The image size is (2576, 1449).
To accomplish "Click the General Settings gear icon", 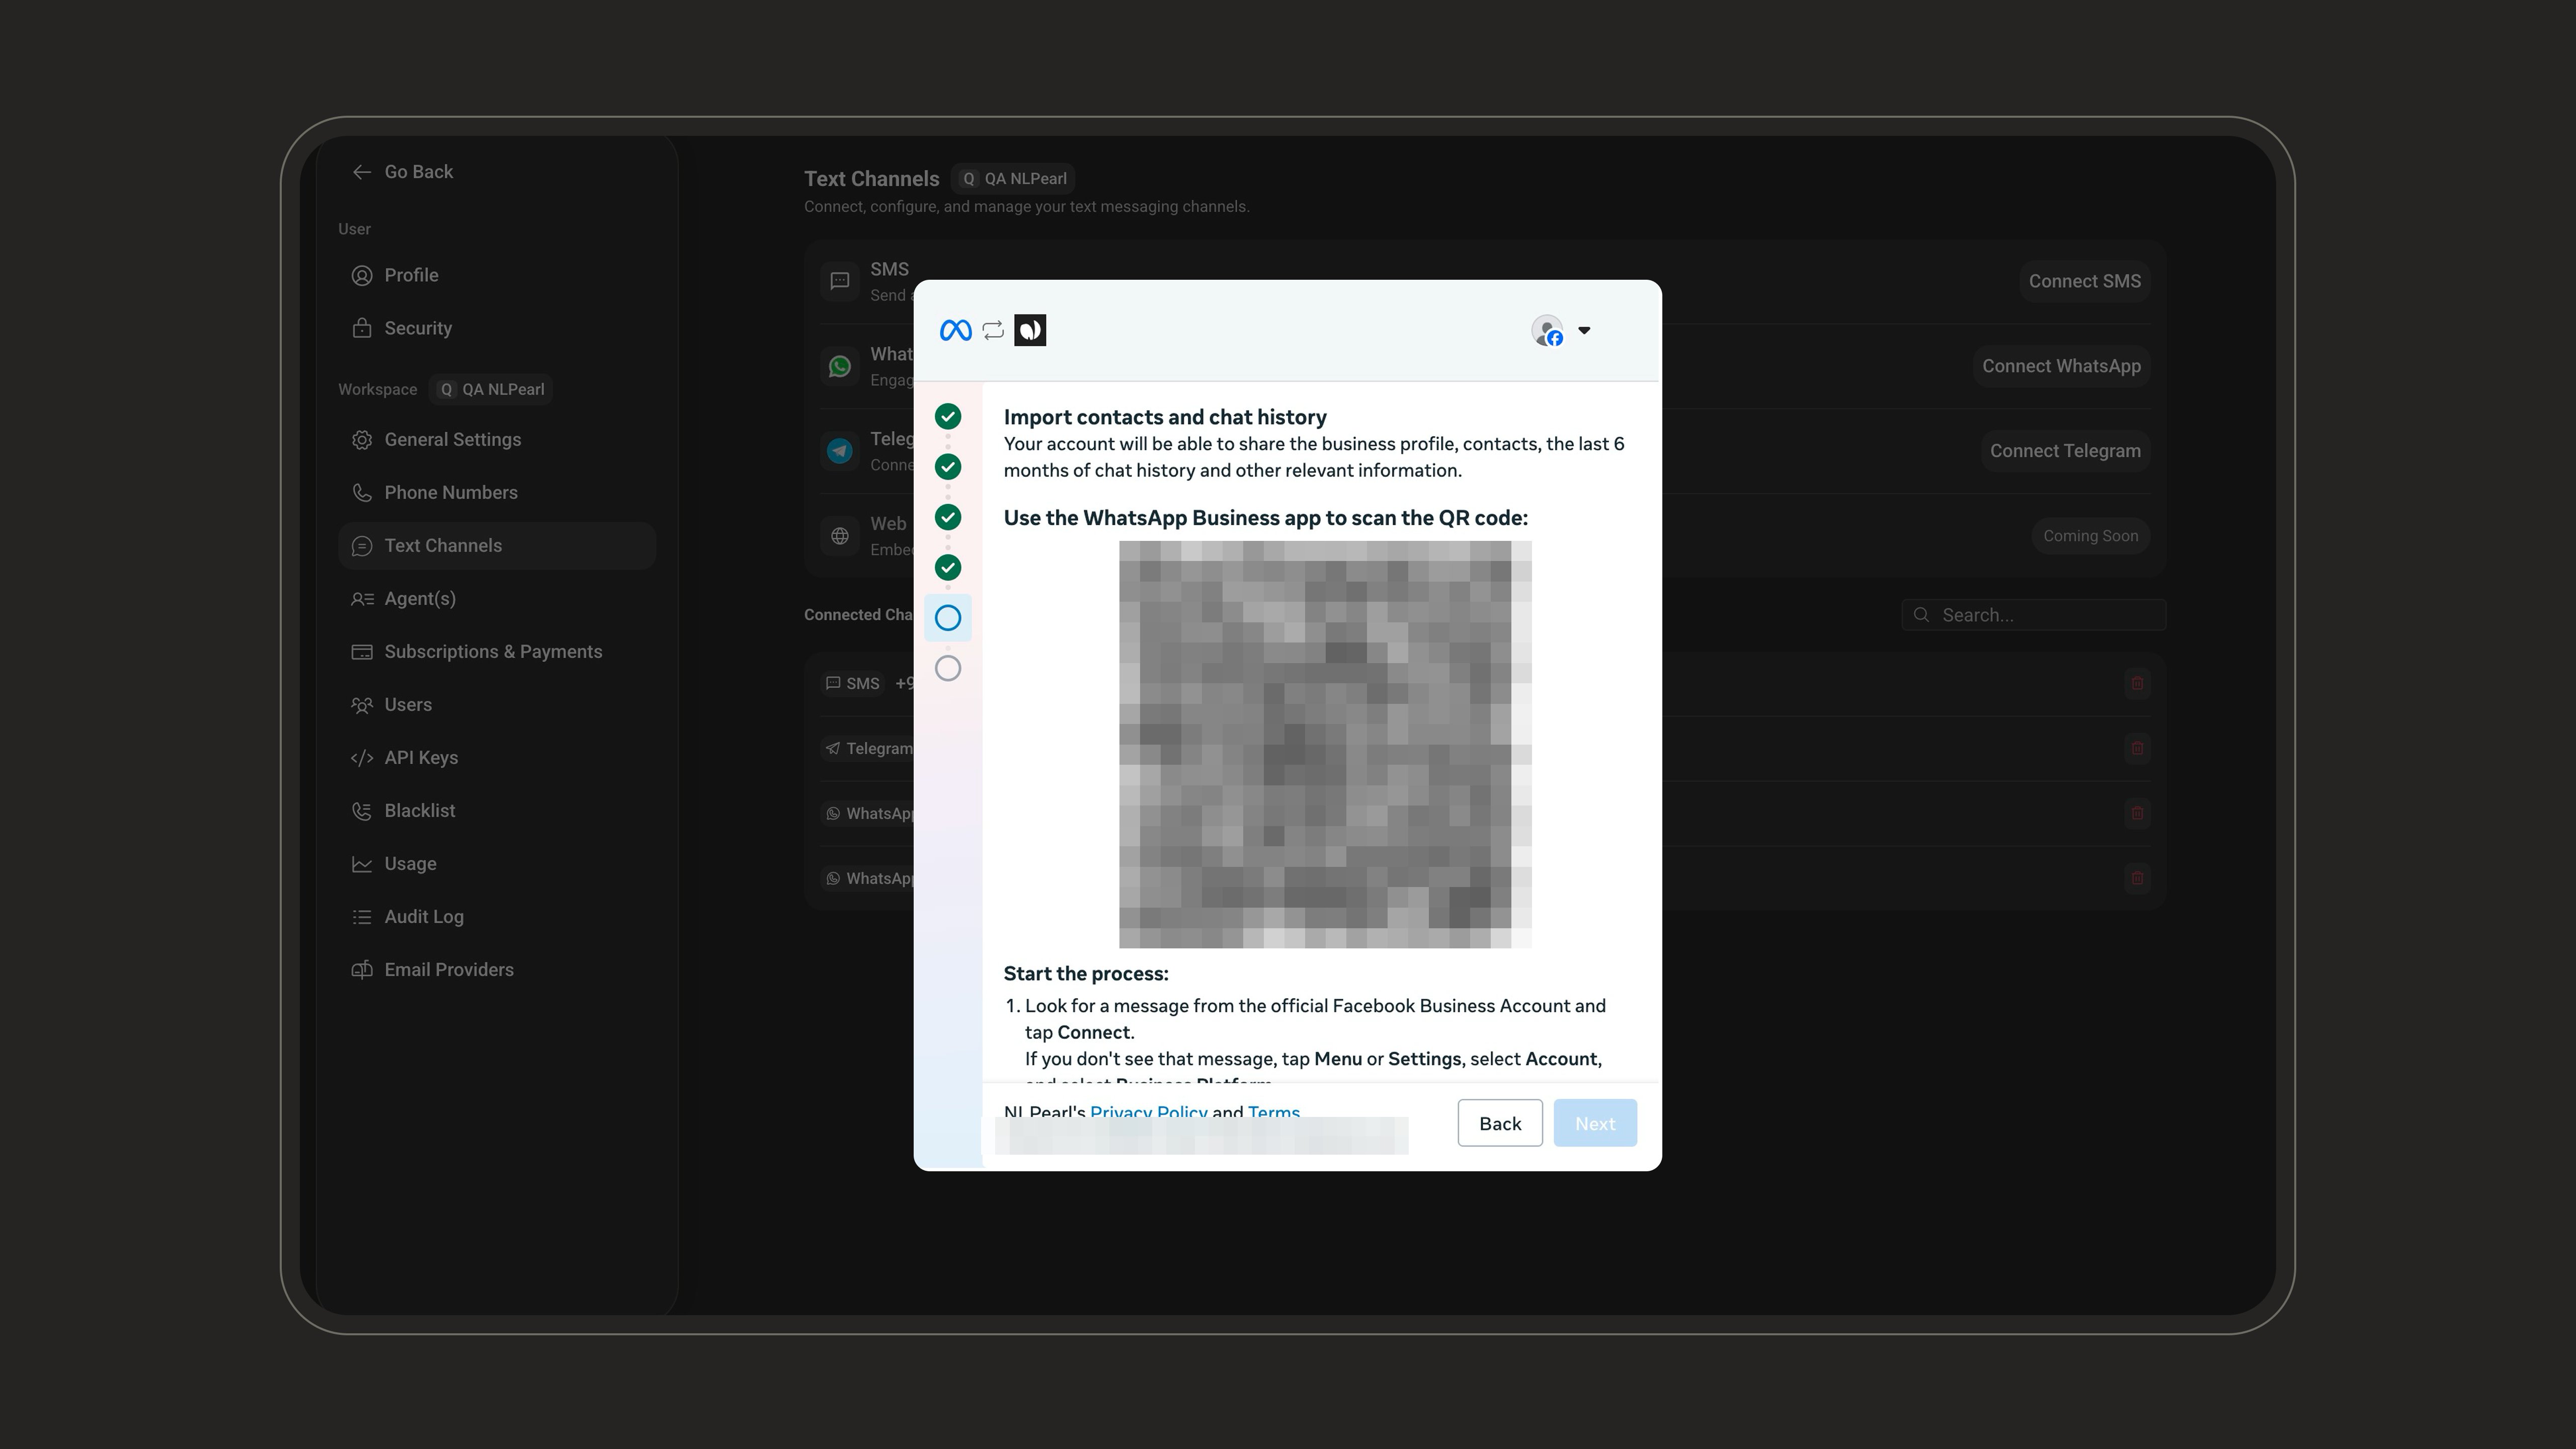I will click(361, 440).
